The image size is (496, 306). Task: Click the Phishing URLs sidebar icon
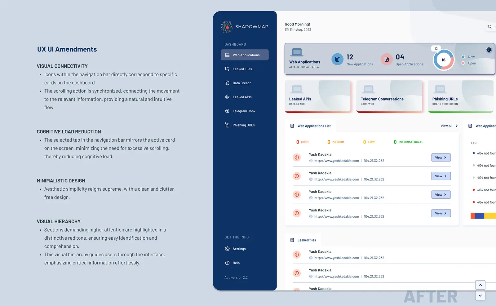(227, 125)
